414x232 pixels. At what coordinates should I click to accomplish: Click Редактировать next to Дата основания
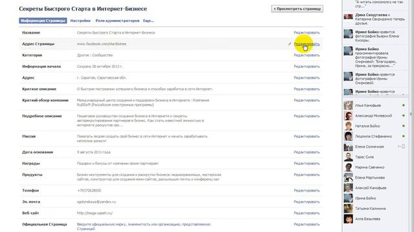307,152
